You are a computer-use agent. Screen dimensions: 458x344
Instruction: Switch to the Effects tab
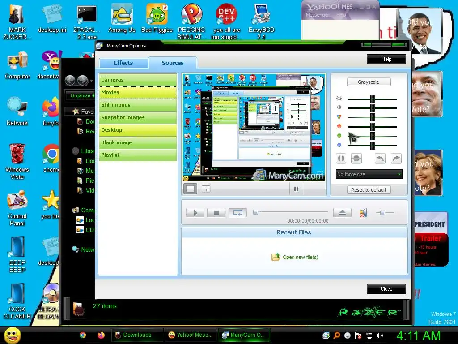point(123,63)
